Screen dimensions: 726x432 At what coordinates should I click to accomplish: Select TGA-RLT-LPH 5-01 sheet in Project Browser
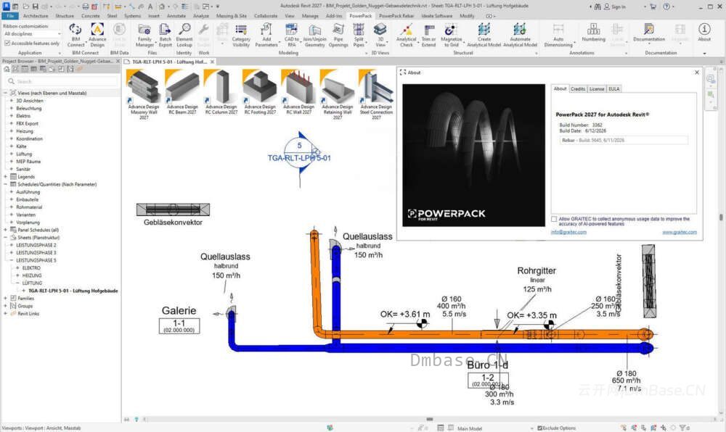(73, 291)
